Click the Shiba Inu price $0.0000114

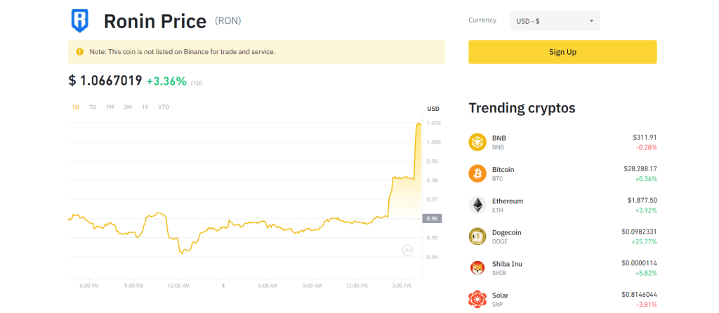[639, 263]
